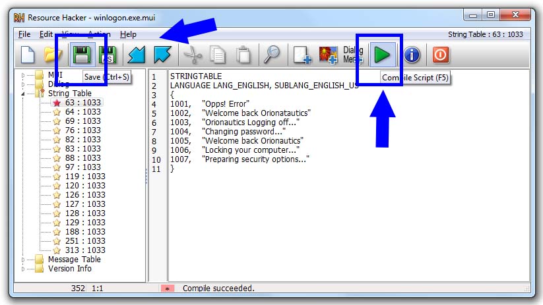Open a file with the folder icon
Screen dimensions: 543x305
(x=53, y=55)
